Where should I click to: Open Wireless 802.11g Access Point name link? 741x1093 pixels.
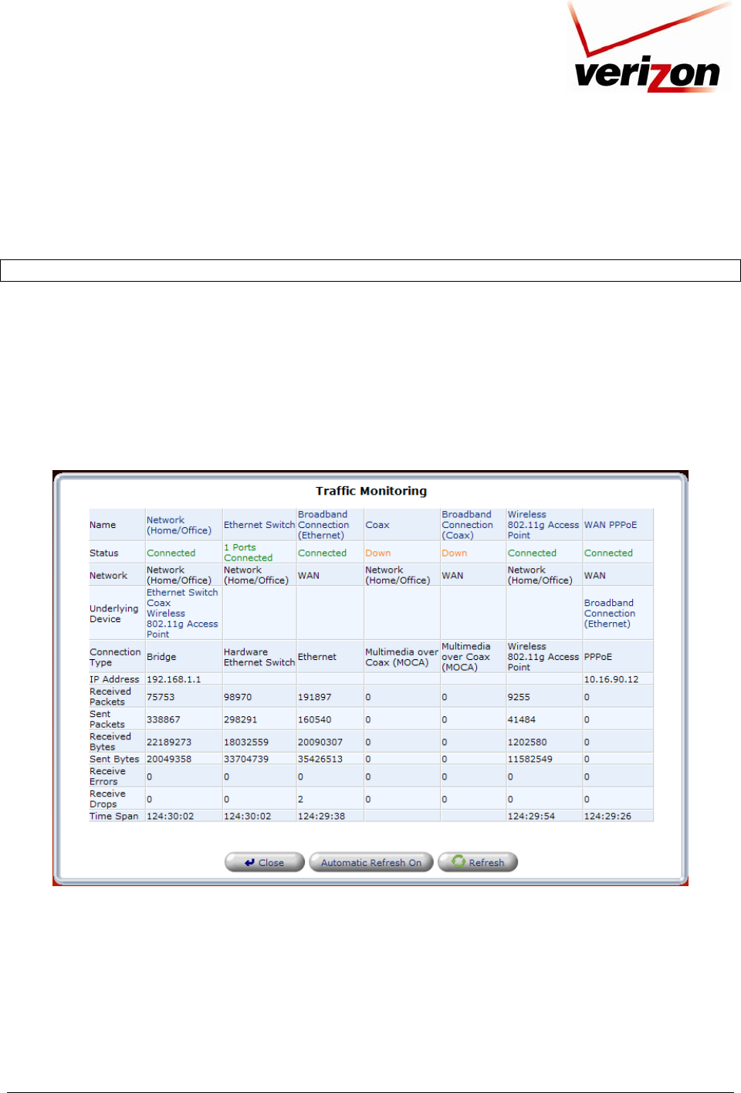point(543,525)
